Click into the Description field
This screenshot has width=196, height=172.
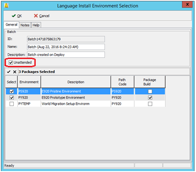pyautogui.click(x=66, y=55)
